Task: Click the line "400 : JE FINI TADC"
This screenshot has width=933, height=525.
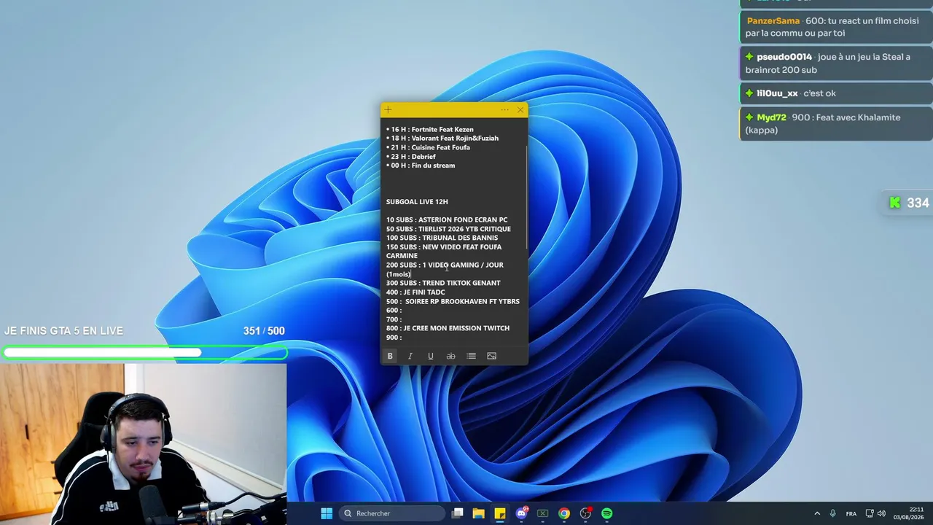Action: (415, 292)
